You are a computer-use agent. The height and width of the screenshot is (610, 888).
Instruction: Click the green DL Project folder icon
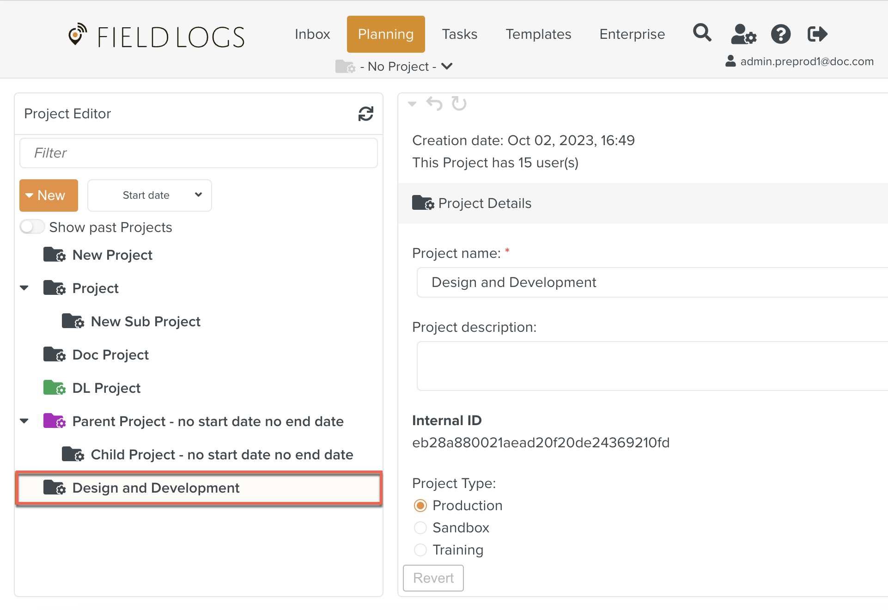point(54,388)
